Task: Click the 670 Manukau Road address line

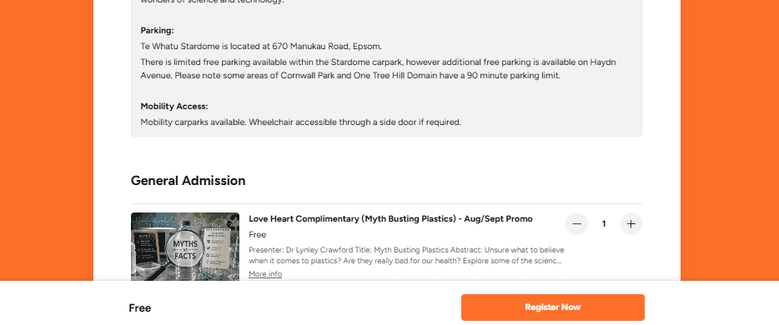Action: (261, 47)
